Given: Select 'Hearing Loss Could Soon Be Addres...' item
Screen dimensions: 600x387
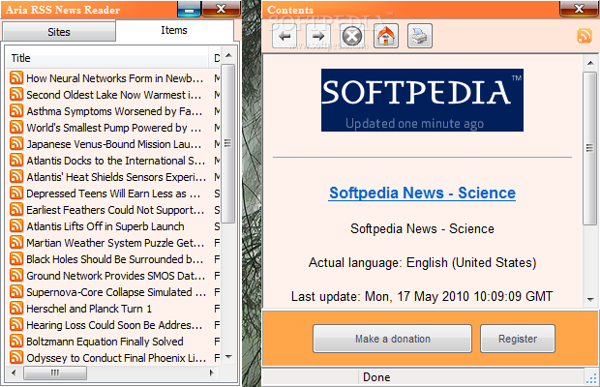Looking at the screenshot, I should (x=115, y=325).
